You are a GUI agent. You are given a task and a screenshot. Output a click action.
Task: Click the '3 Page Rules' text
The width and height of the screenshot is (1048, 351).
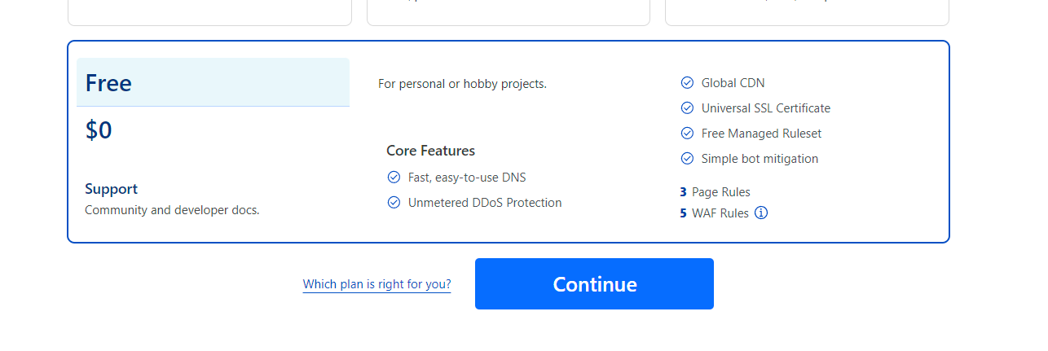pyautogui.click(x=715, y=192)
